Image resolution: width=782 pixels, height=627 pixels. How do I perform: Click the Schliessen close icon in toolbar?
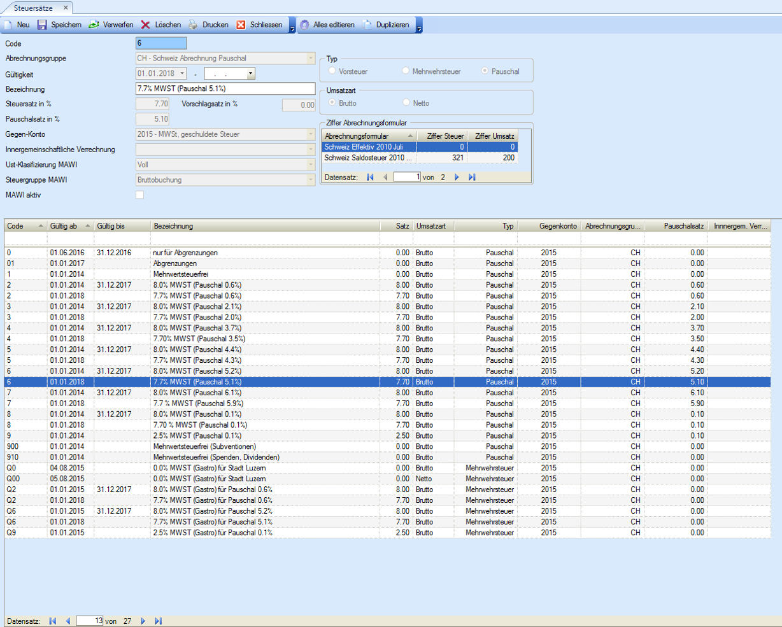[x=241, y=25]
